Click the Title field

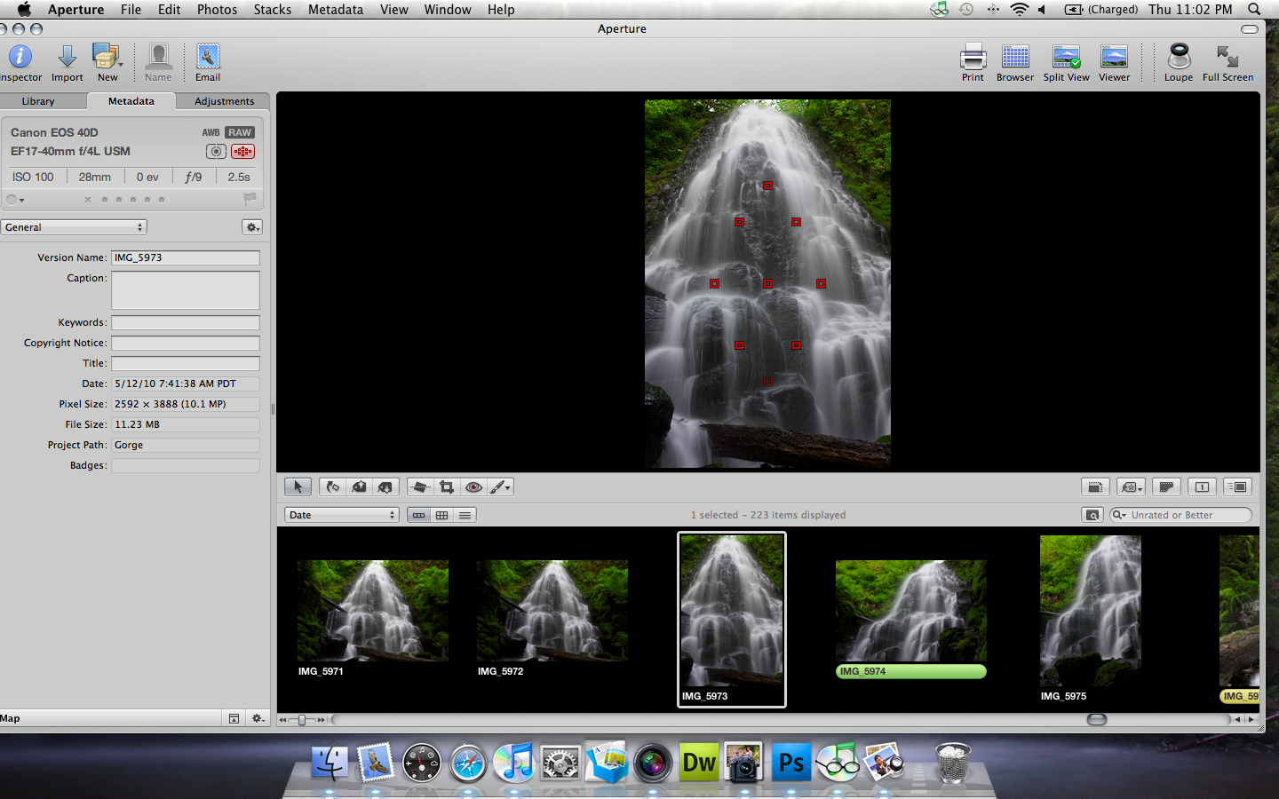point(186,363)
